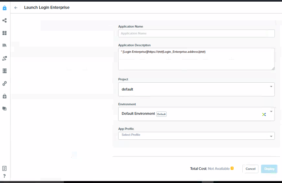
Task: Open the Library books icon
Action: [x=5, y=45]
